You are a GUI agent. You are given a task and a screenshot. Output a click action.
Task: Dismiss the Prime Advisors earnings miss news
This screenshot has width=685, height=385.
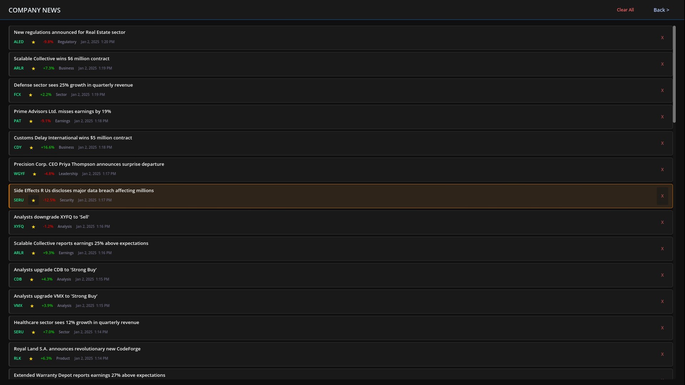[662, 117]
